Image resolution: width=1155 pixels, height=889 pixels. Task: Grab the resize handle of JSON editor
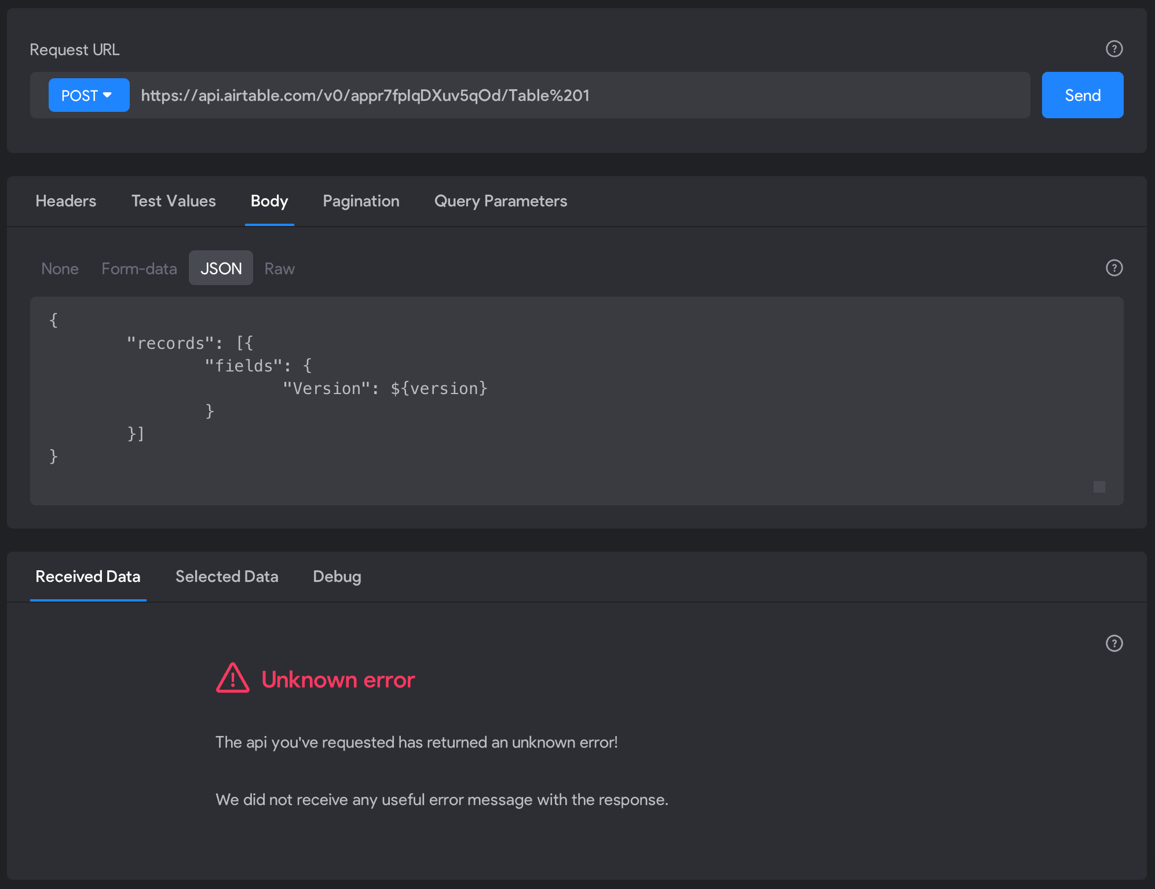1099,487
